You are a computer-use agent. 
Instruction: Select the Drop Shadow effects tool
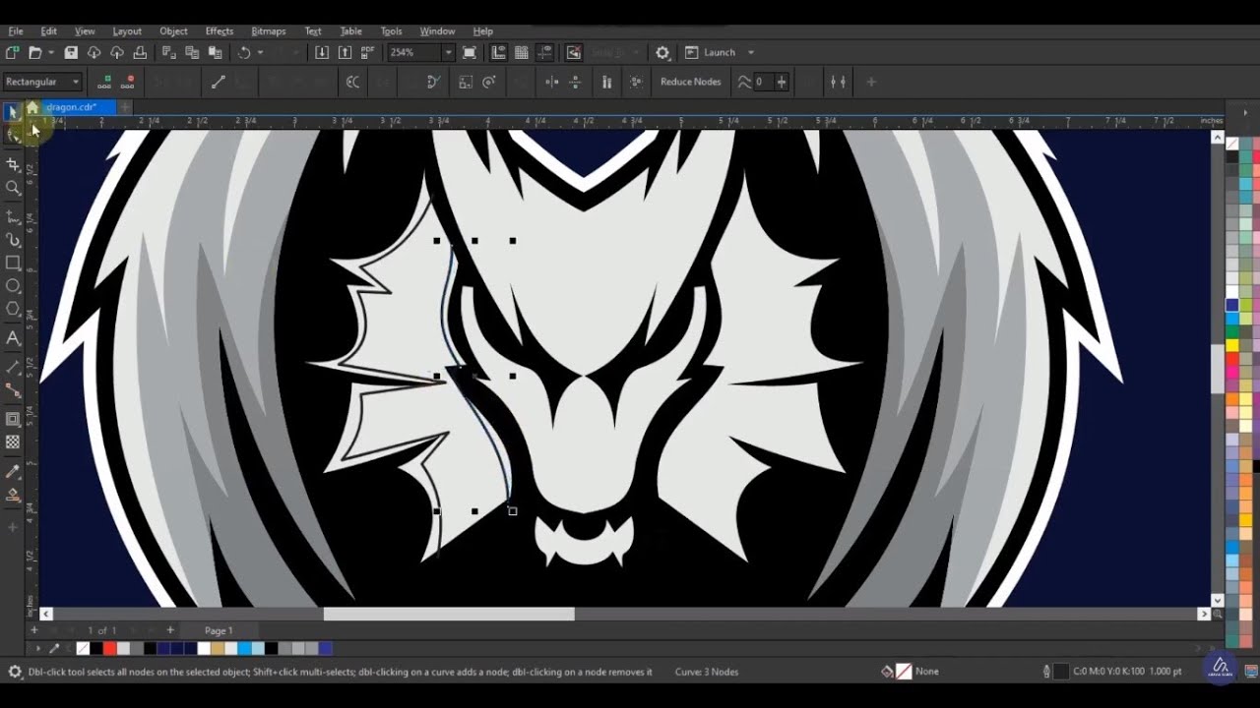pyautogui.click(x=13, y=419)
